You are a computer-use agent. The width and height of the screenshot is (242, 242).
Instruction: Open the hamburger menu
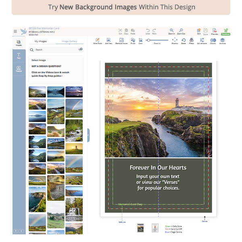tap(15, 31)
